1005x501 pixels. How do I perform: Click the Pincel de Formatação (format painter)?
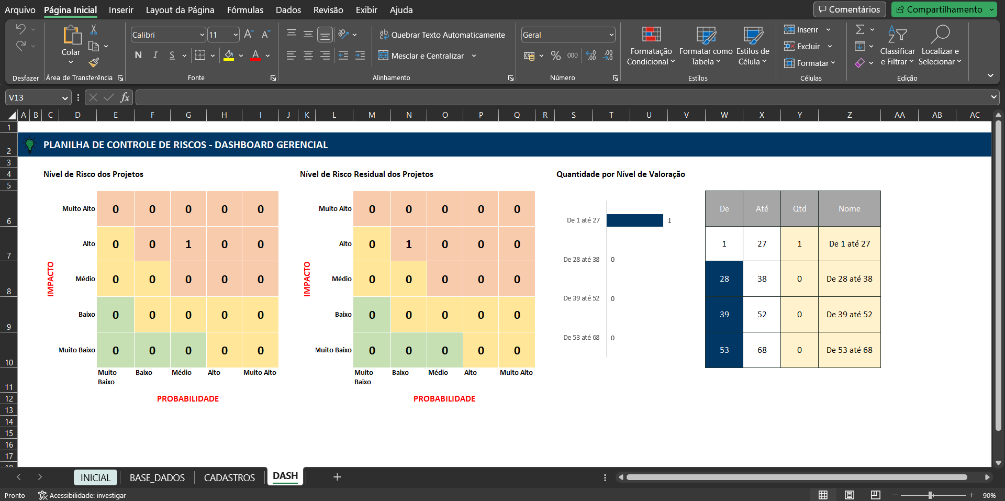[x=94, y=63]
